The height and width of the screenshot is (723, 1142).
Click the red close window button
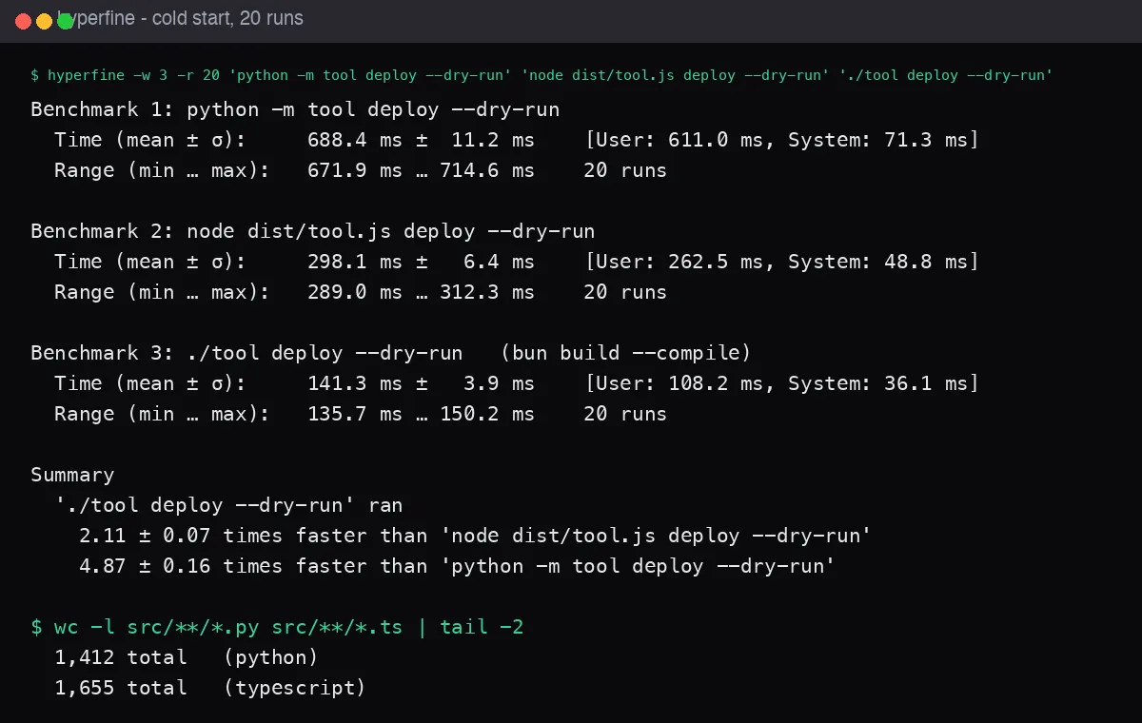24,21
